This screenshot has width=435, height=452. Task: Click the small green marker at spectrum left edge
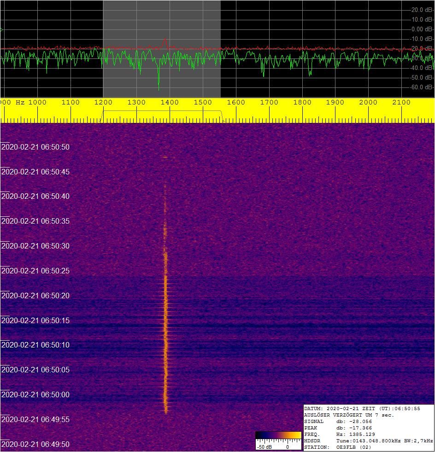[1, 29]
